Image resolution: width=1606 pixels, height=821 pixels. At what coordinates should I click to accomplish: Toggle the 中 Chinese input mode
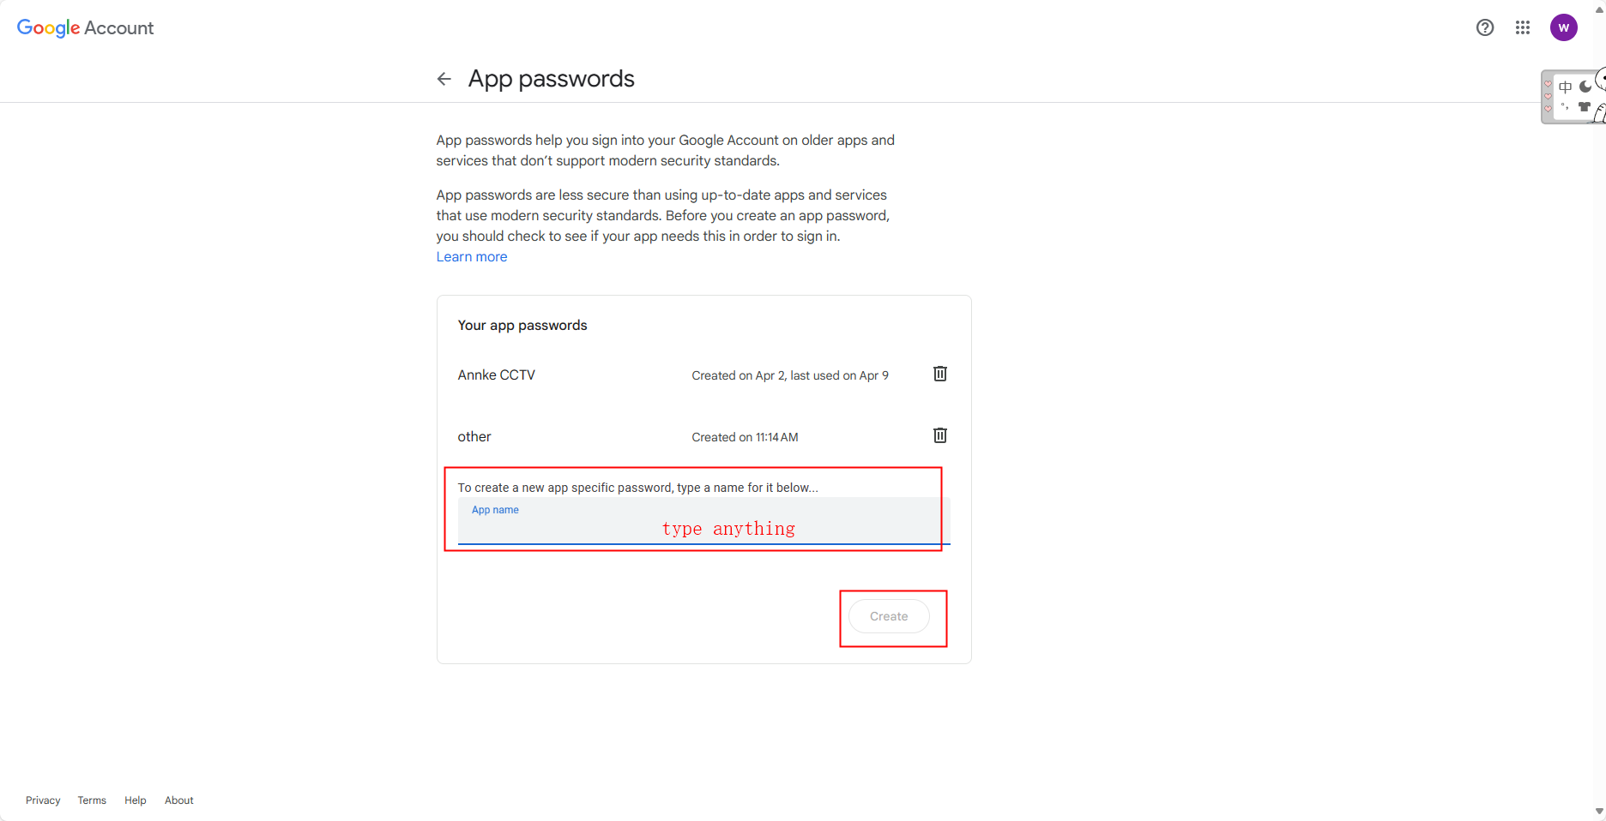tap(1566, 87)
